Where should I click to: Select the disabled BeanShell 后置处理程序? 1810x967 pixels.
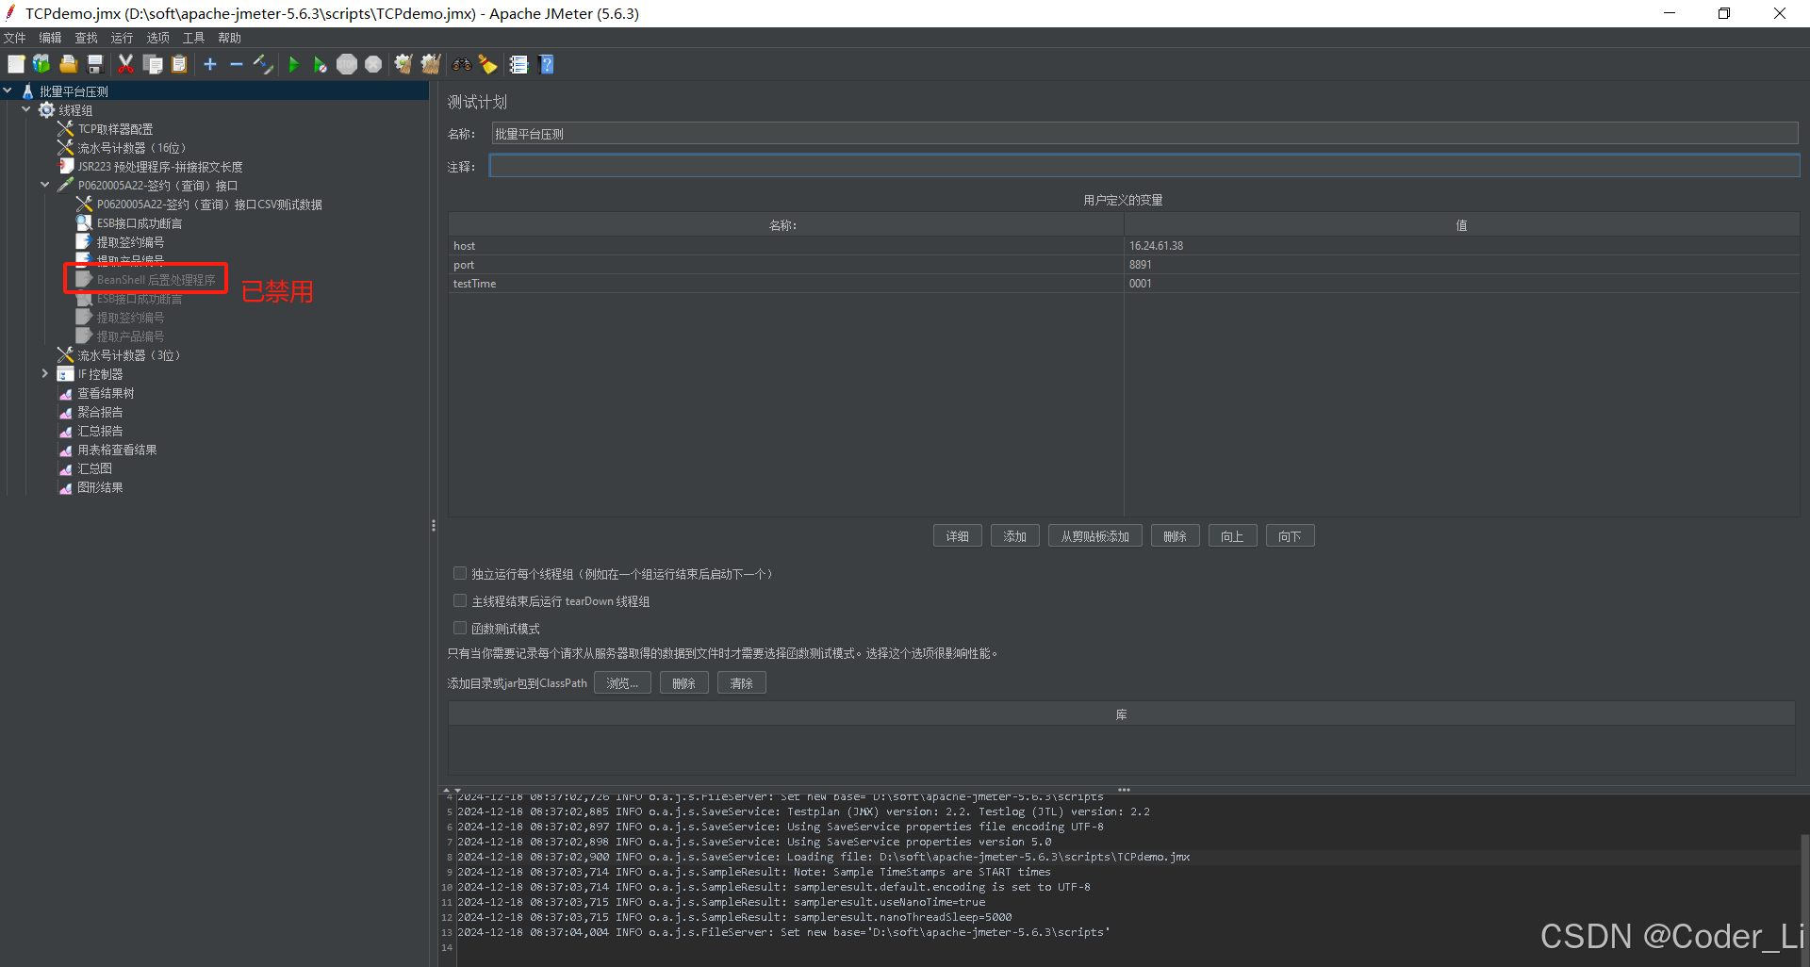click(x=156, y=280)
